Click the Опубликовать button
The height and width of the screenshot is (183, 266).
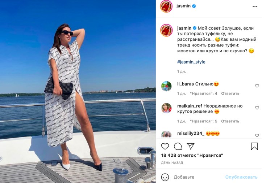(241, 177)
